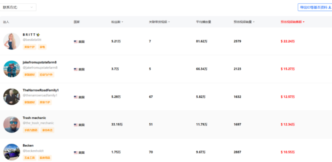Click the US flag icon in BRITT's row

pyautogui.click(x=76, y=42)
